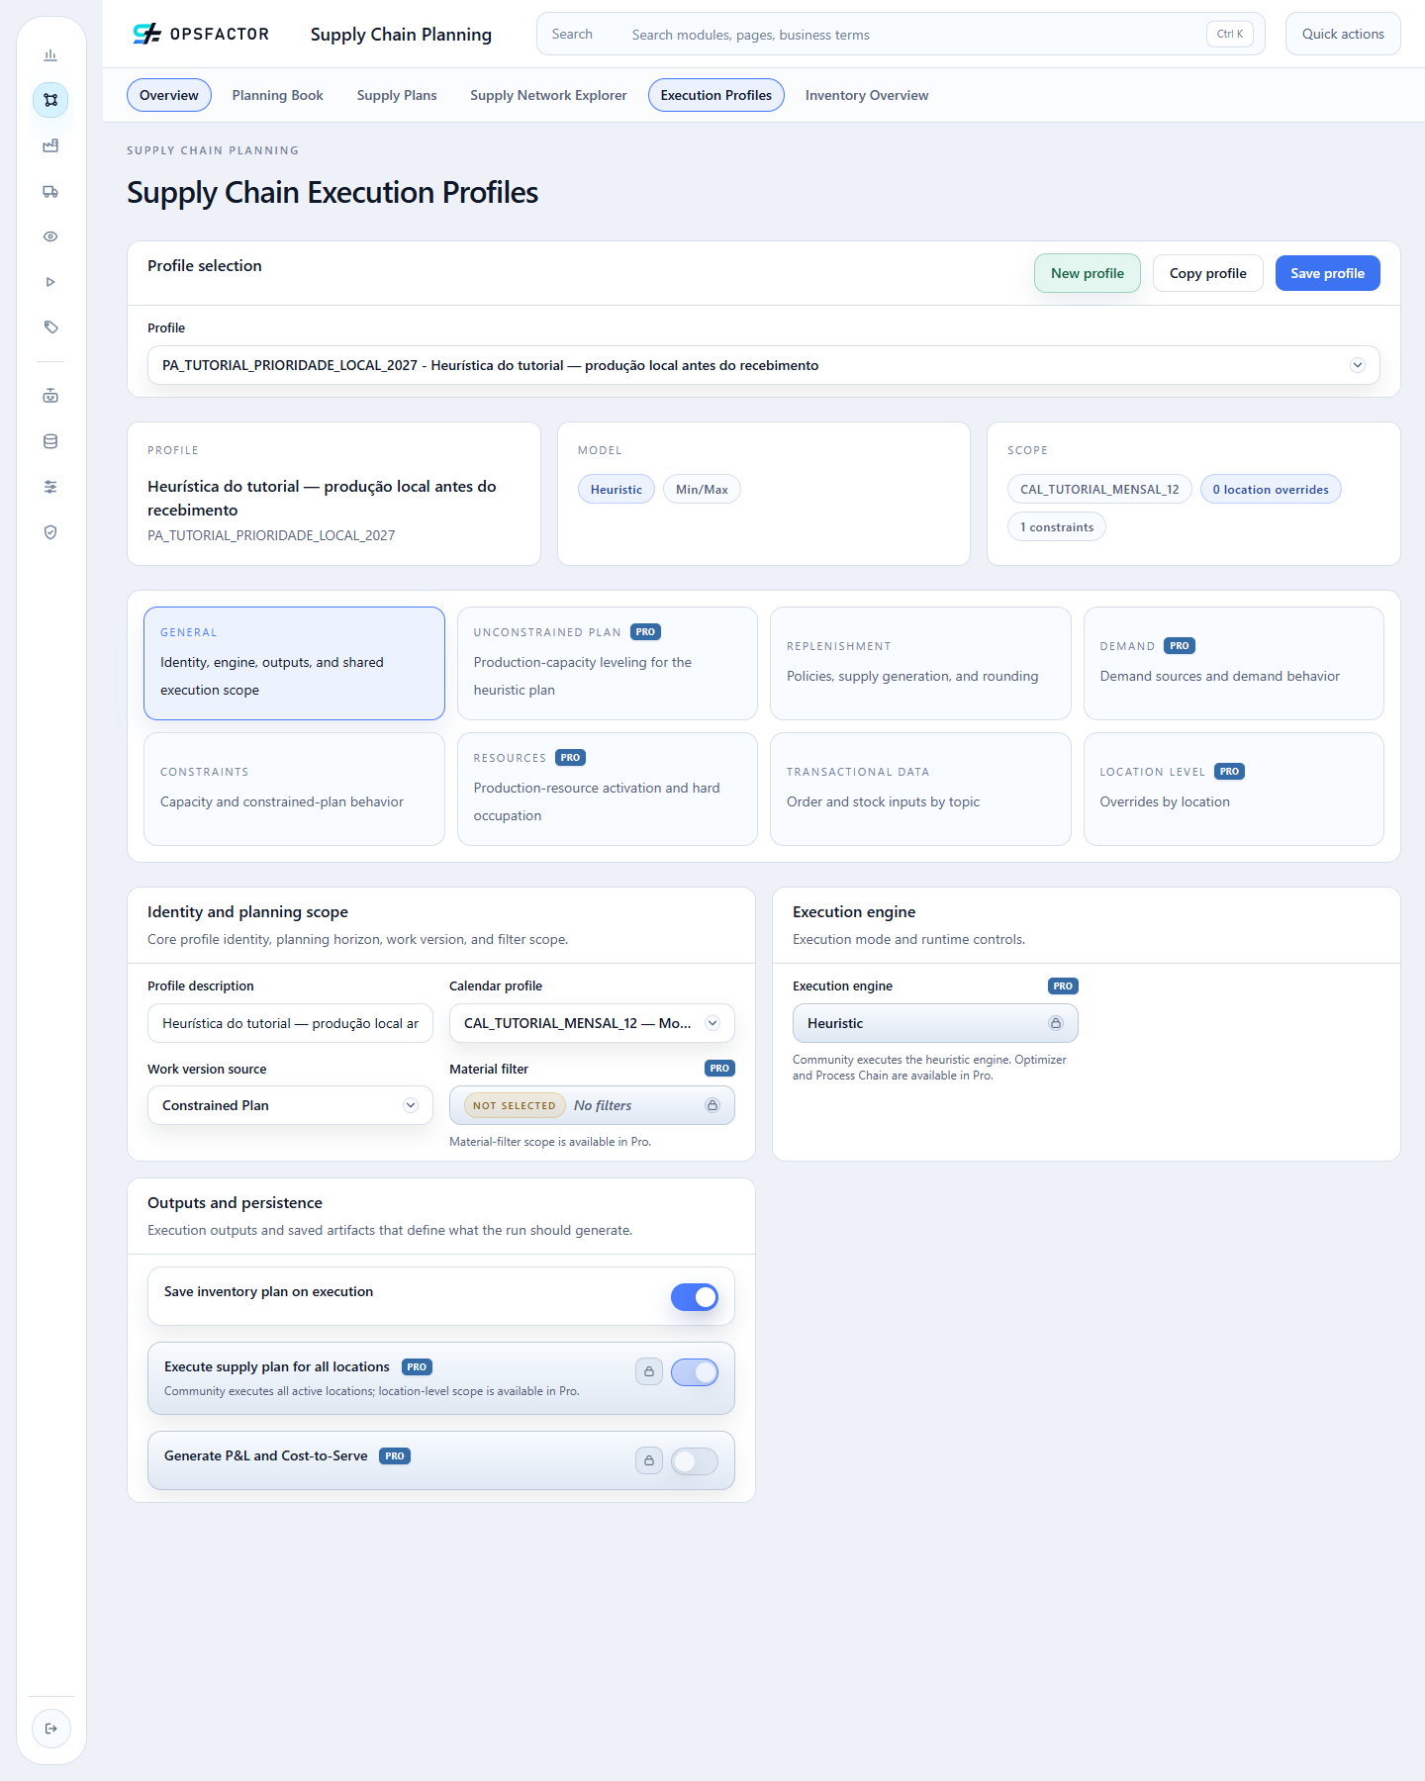This screenshot has height=1781, width=1425.
Task: Click the Save profile button
Action: 1328,273
